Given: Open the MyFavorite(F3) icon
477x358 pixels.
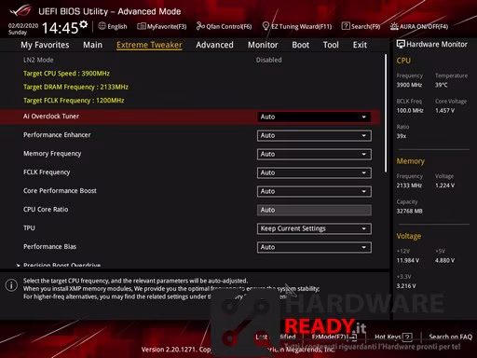Looking at the screenshot, I should [x=142, y=26].
